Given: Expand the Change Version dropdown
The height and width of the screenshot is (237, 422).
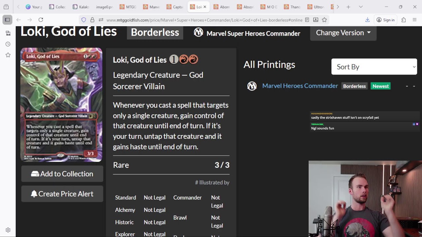Looking at the screenshot, I should (x=343, y=33).
